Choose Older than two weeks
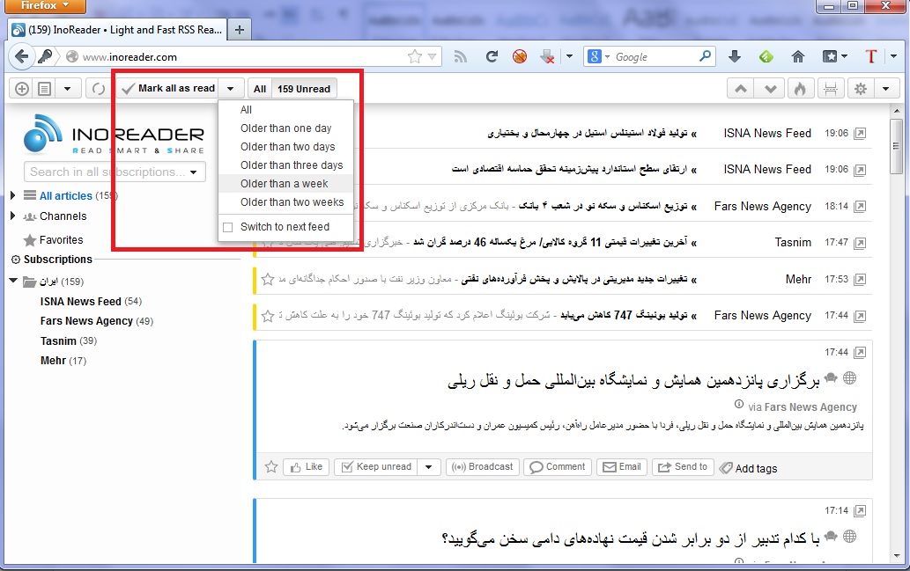Image resolution: width=910 pixels, height=571 pixels. (286, 202)
